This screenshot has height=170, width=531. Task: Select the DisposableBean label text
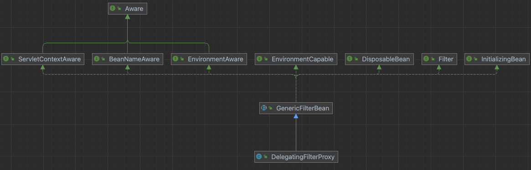tap(386, 60)
